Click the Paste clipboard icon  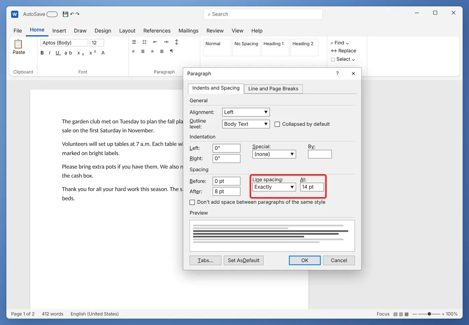tap(18, 44)
